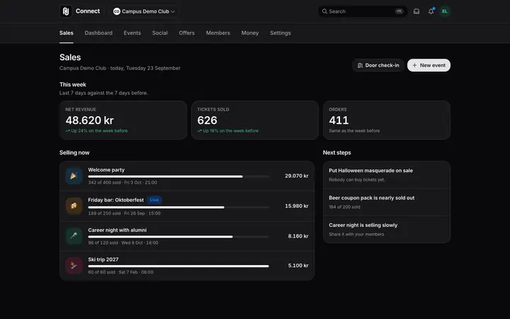Open Beer coupon pack nearly sold out step
510x319 pixels.
(387, 202)
